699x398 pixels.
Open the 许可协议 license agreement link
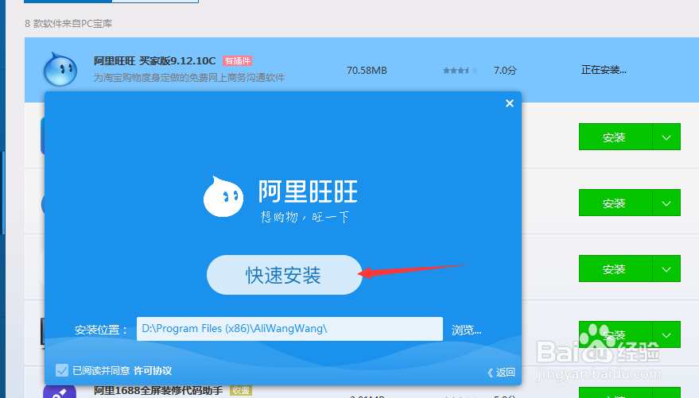point(153,371)
